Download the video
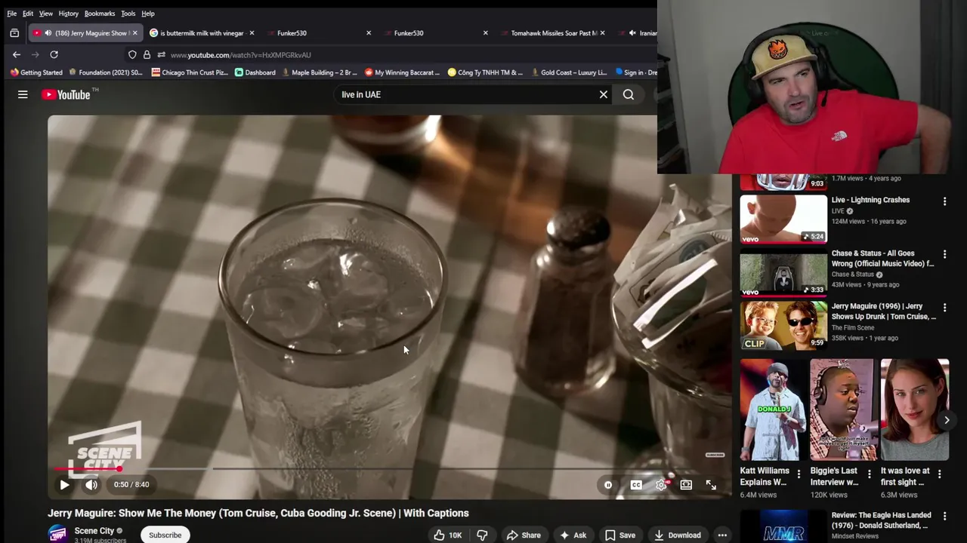Viewport: 967px width, 543px height. click(x=678, y=535)
